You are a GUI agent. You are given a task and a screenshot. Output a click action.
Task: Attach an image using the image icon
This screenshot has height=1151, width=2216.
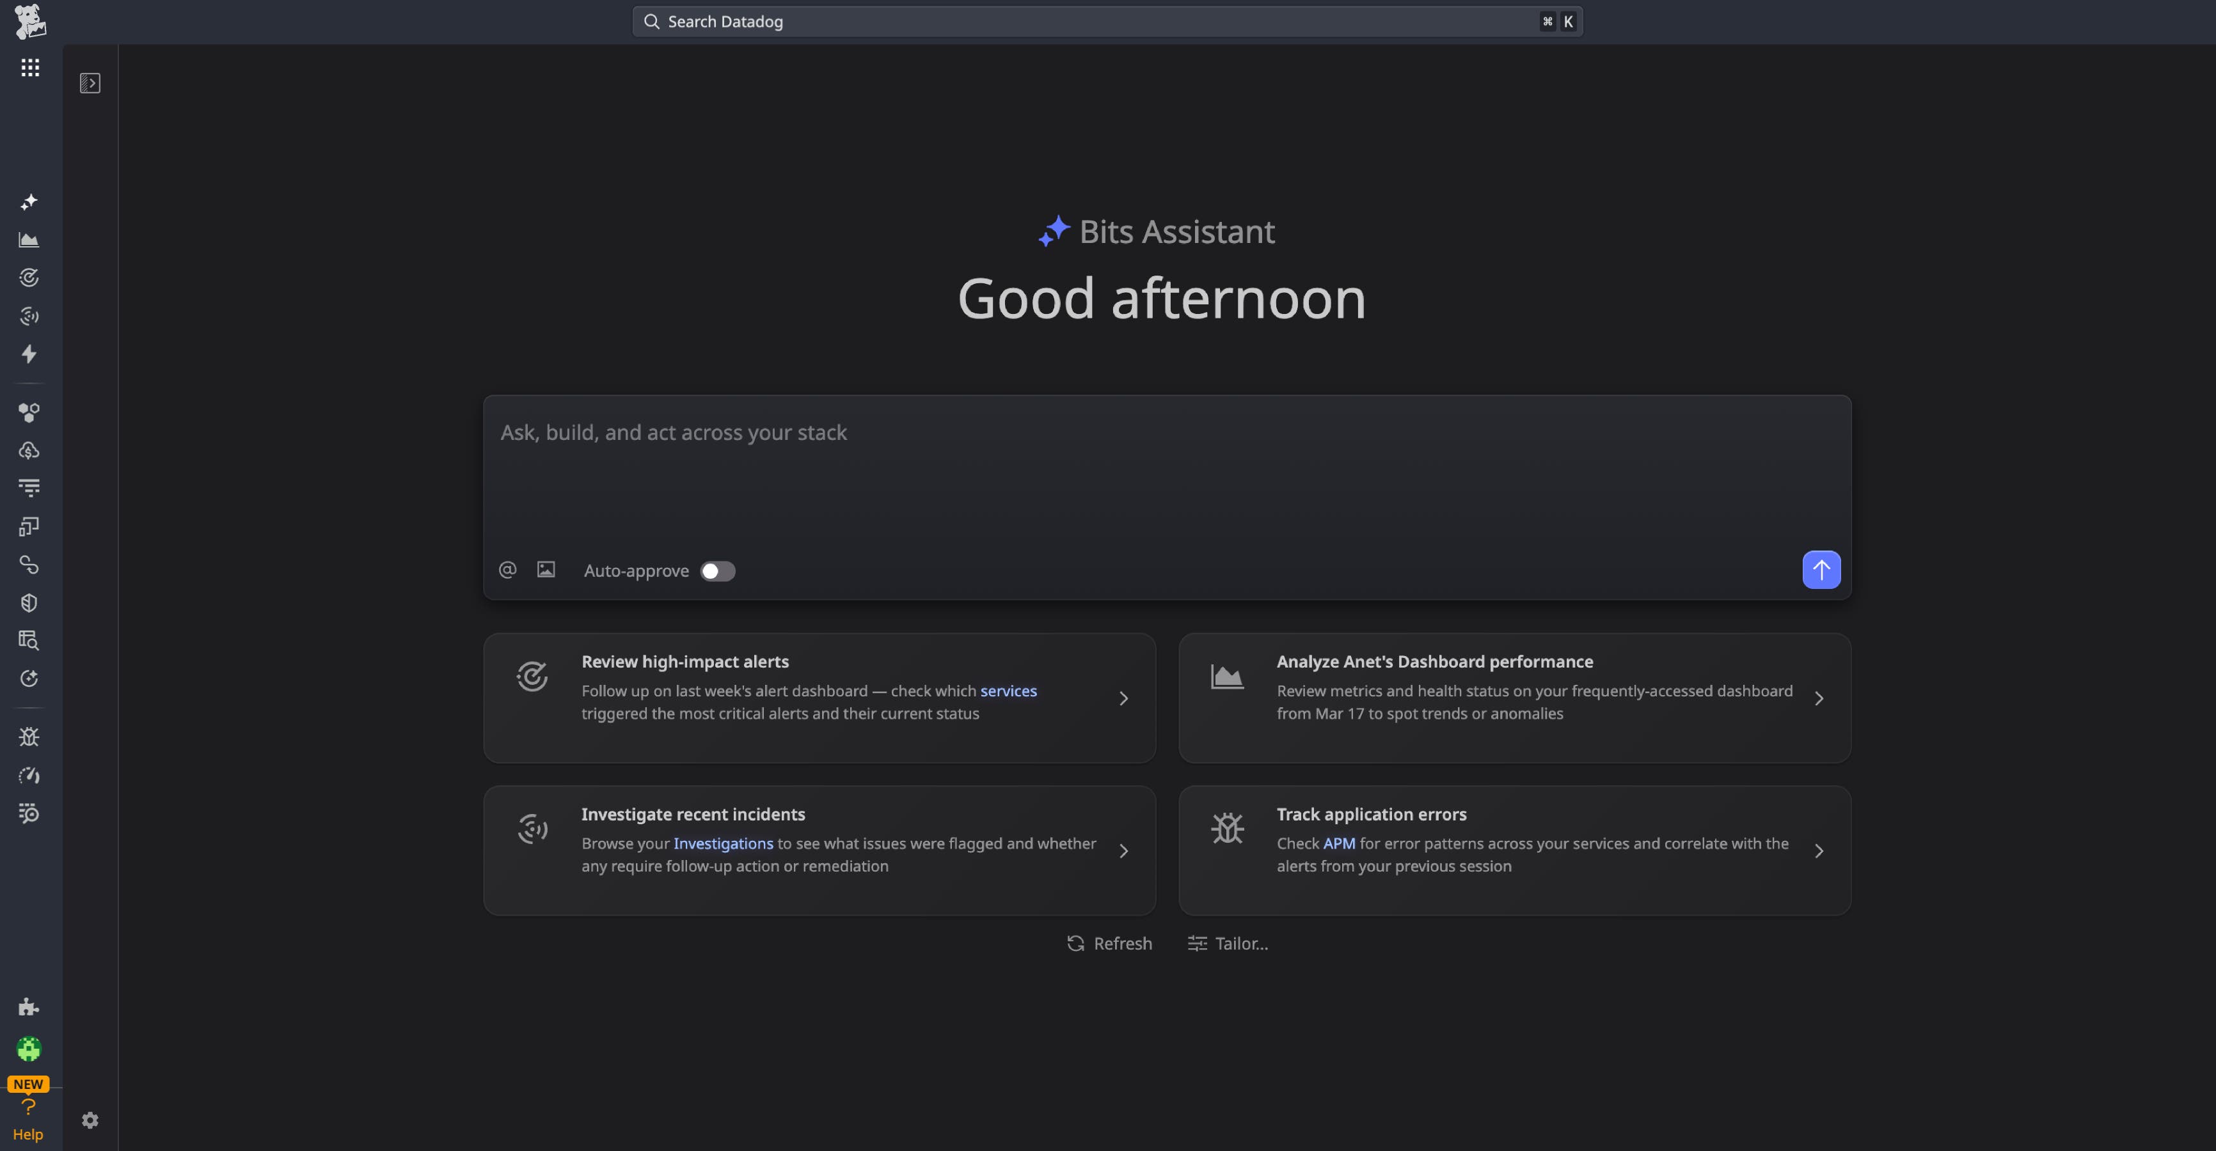(x=546, y=570)
